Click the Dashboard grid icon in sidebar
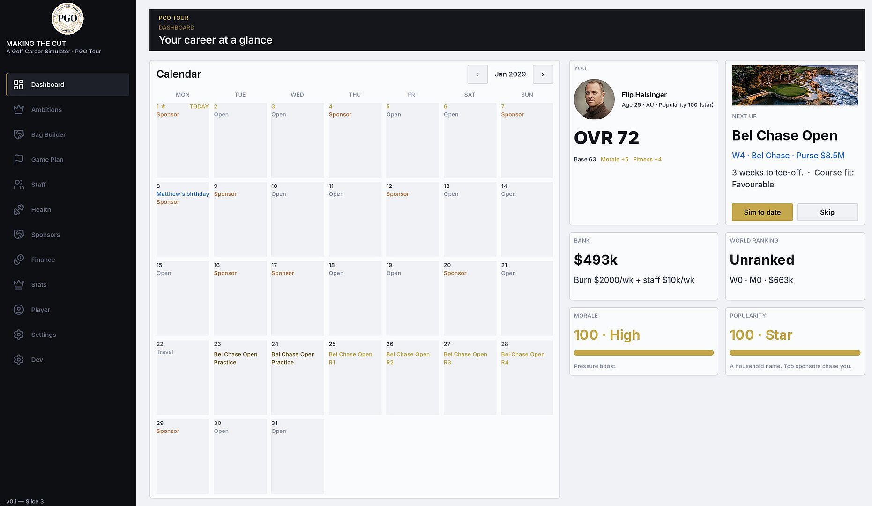This screenshot has height=506, width=872. click(x=19, y=84)
